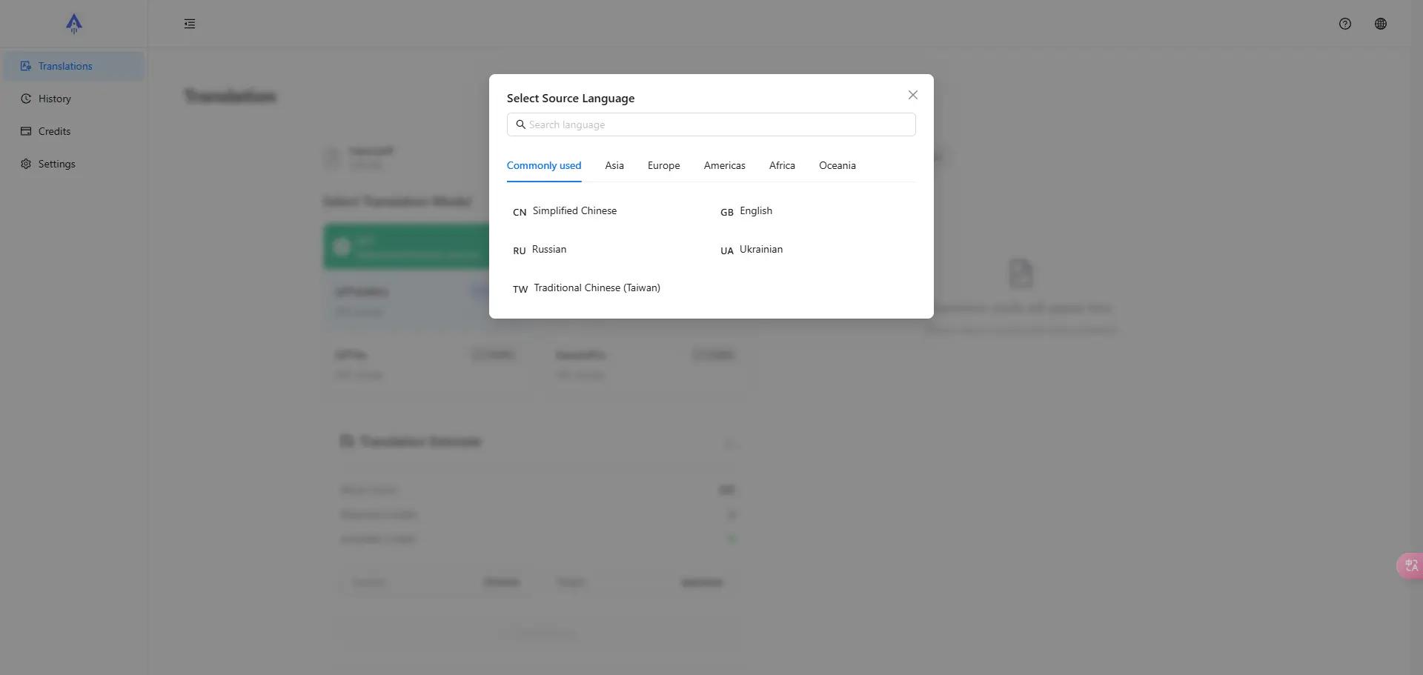Screen dimensions: 1423x675
Task: Click the pink floating translate widget
Action: [1410, 566]
